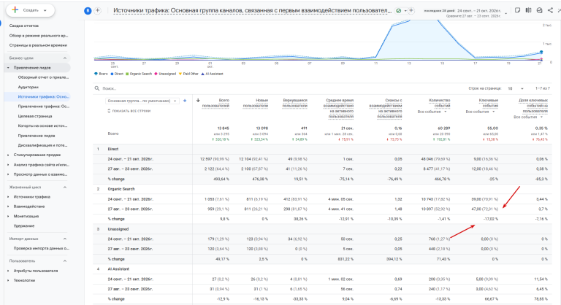The height and width of the screenshot is (305, 561).
Task: Open the Создать dropdown arrow
Action: [45, 10]
